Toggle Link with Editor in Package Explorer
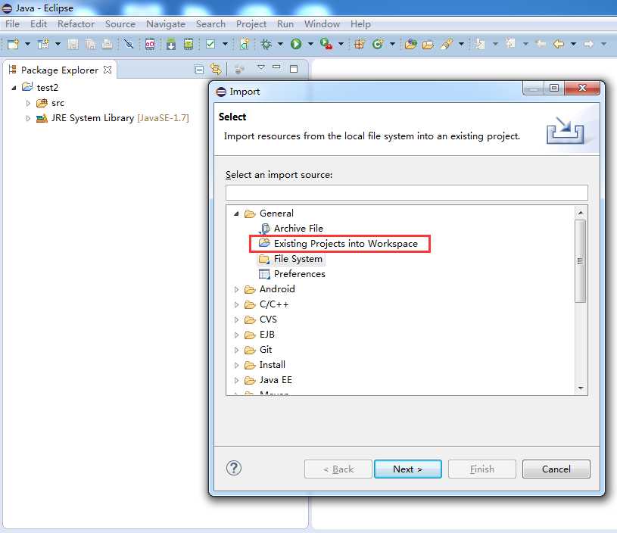This screenshot has width=617, height=533. coord(216,69)
